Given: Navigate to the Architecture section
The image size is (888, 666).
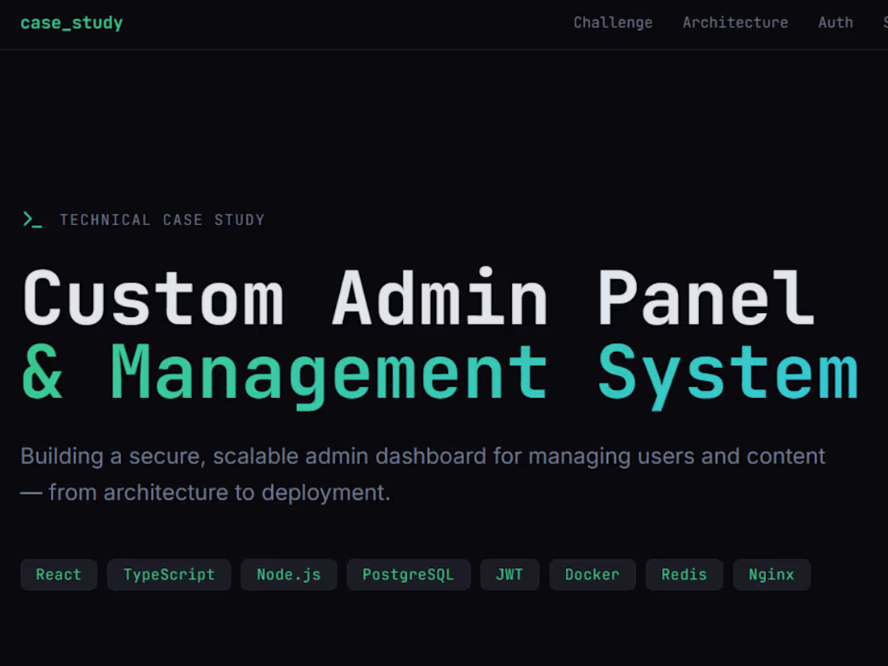Looking at the screenshot, I should click(735, 23).
